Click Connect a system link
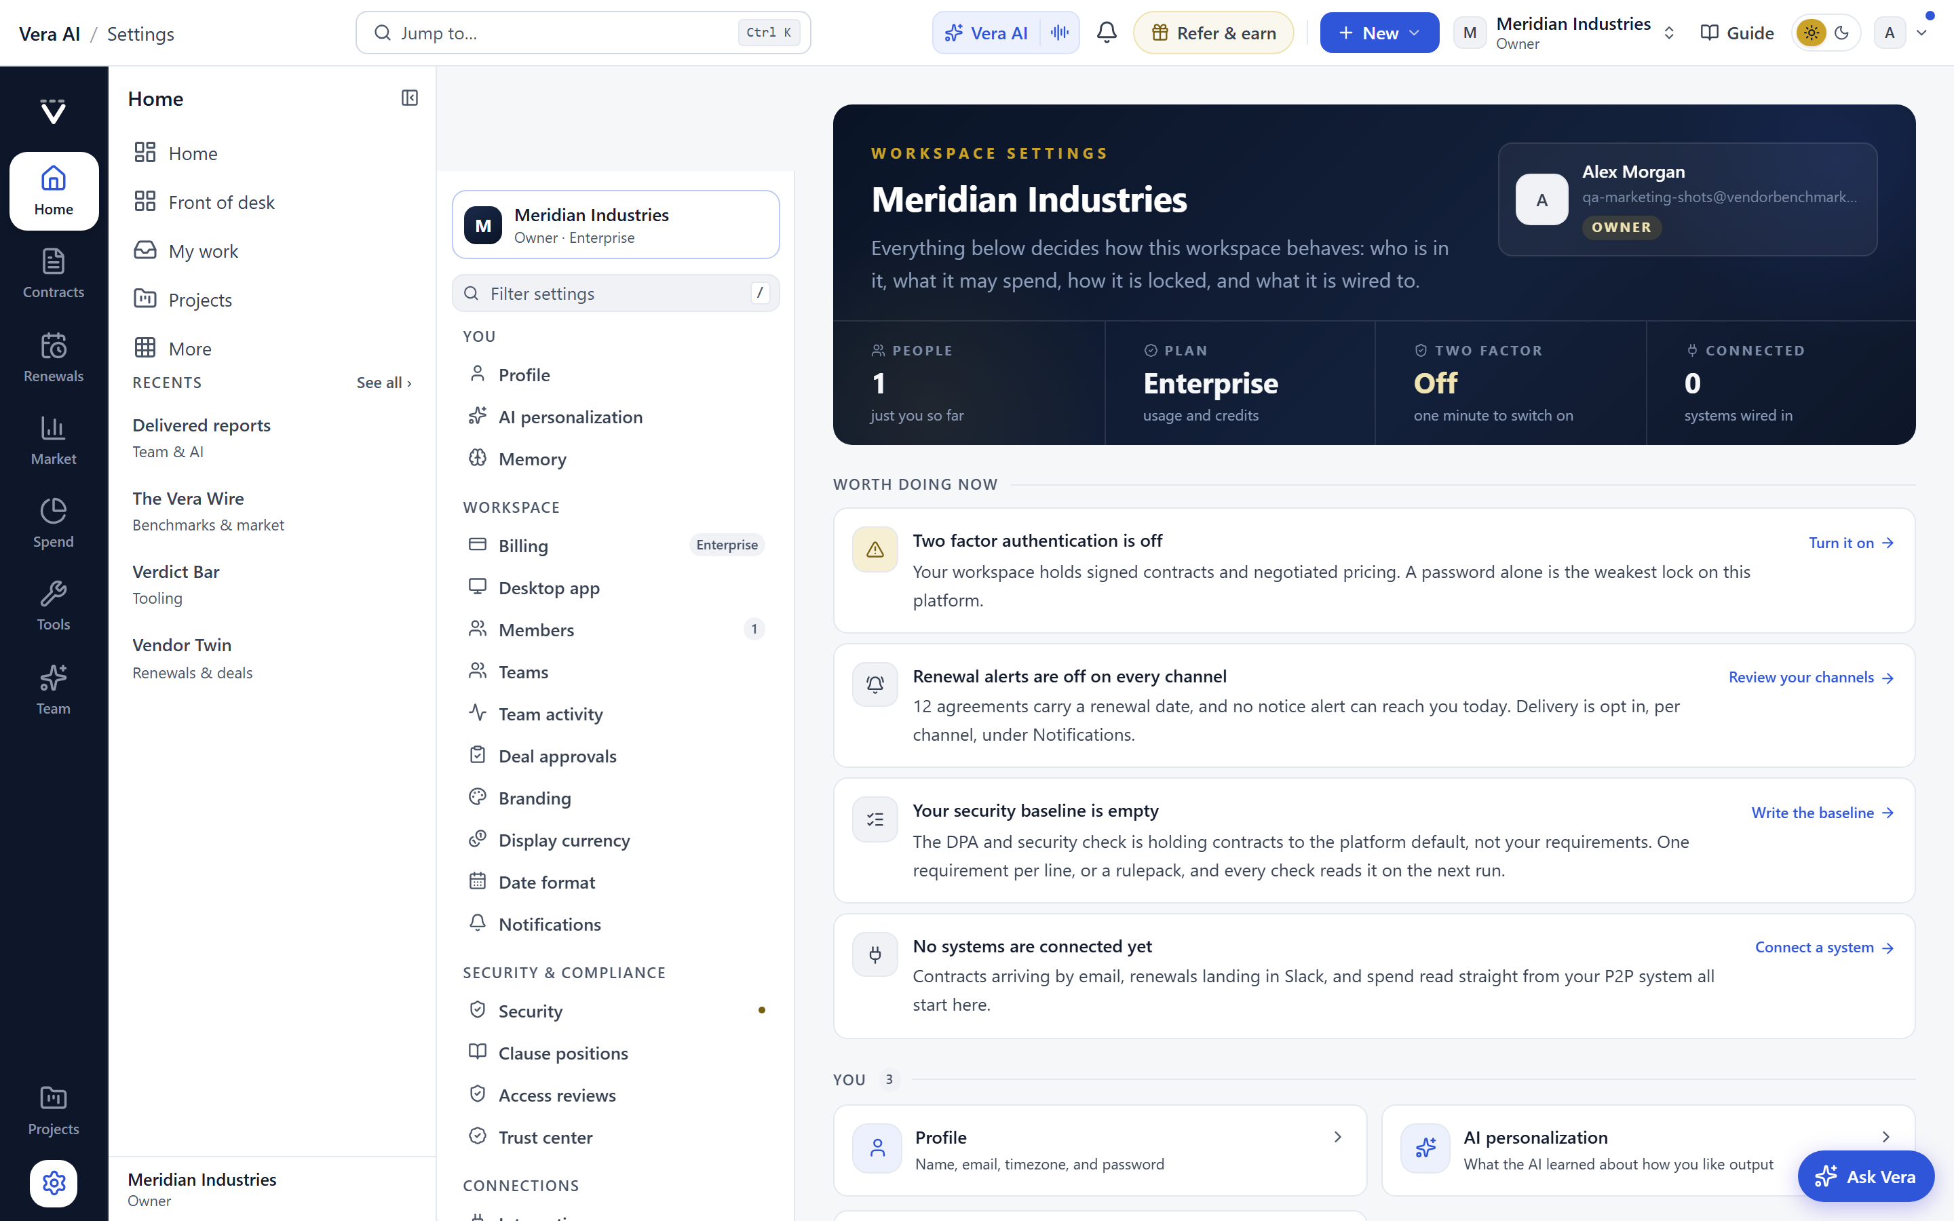Screen dimensions: 1954x1221 1824,947
